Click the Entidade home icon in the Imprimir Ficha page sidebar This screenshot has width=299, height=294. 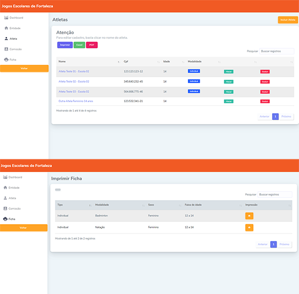[x=6, y=188]
